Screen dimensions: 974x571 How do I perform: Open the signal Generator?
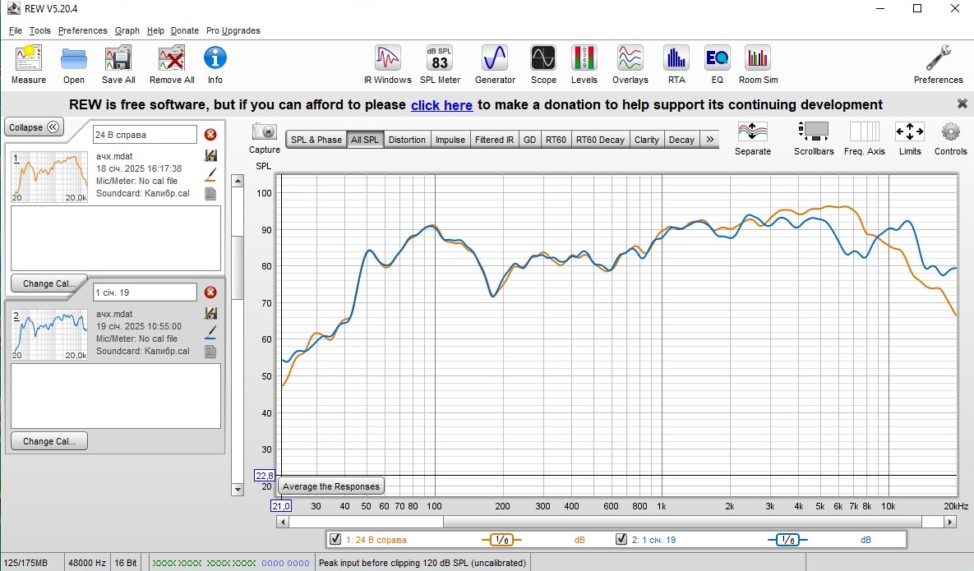495,65
